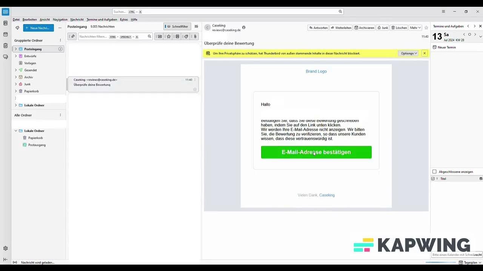This screenshot has width=483, height=271.
Task: Show next Termine und Aufgaben pane
Action: (474, 26)
